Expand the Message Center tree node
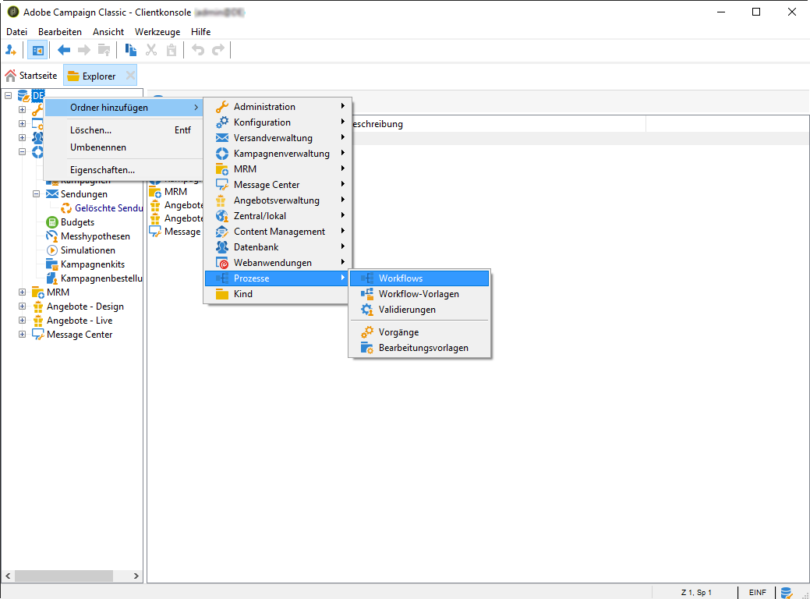Image resolution: width=810 pixels, height=599 pixels. [22, 334]
